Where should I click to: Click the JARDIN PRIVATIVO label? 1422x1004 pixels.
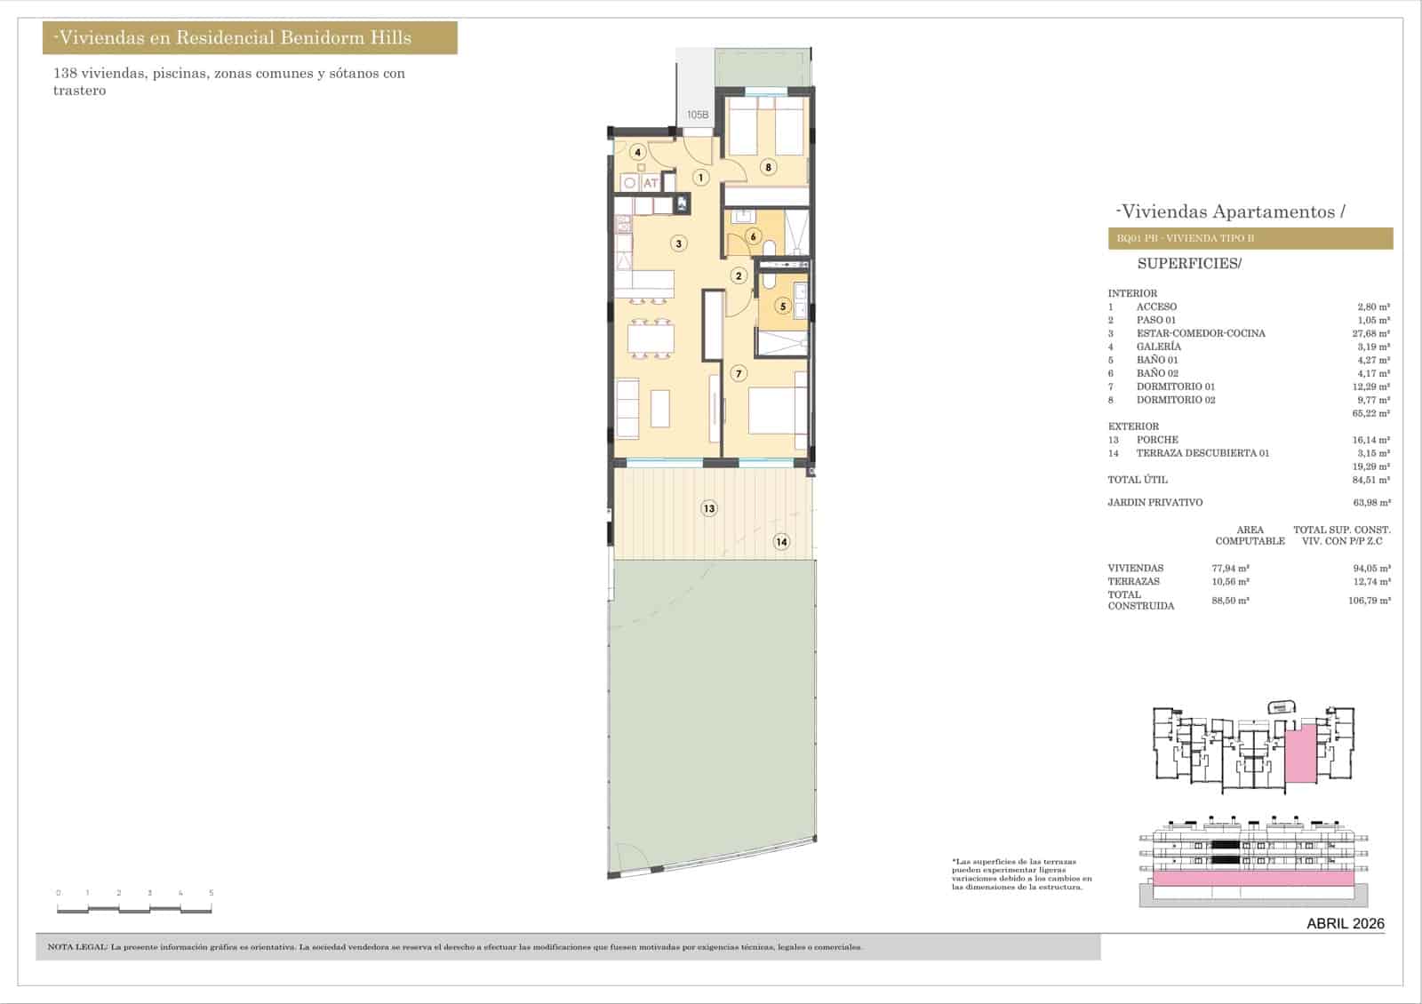click(x=1154, y=502)
